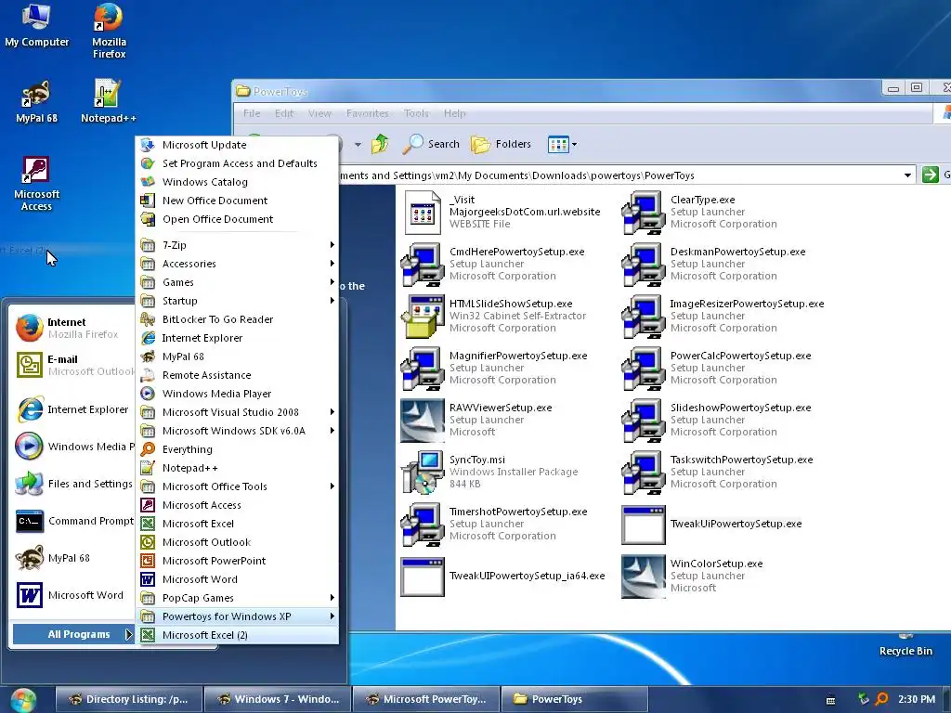Open MyPal 68 desktop shortcut
Viewport: 951px width, 713px height.
pos(36,101)
